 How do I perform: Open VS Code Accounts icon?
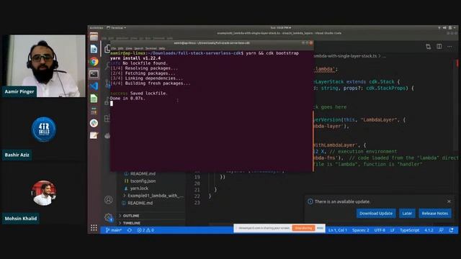point(109,200)
